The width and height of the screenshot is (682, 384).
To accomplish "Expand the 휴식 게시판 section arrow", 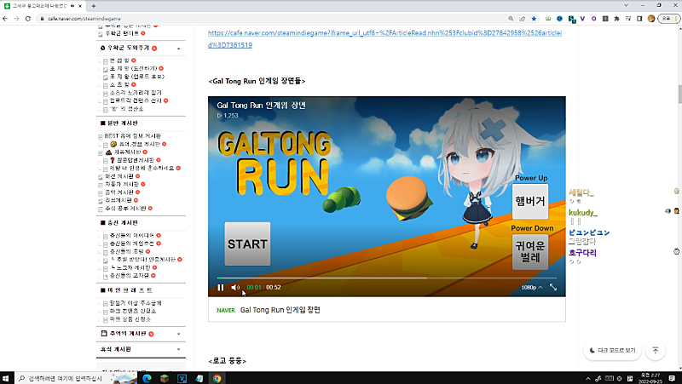I will click(179, 349).
